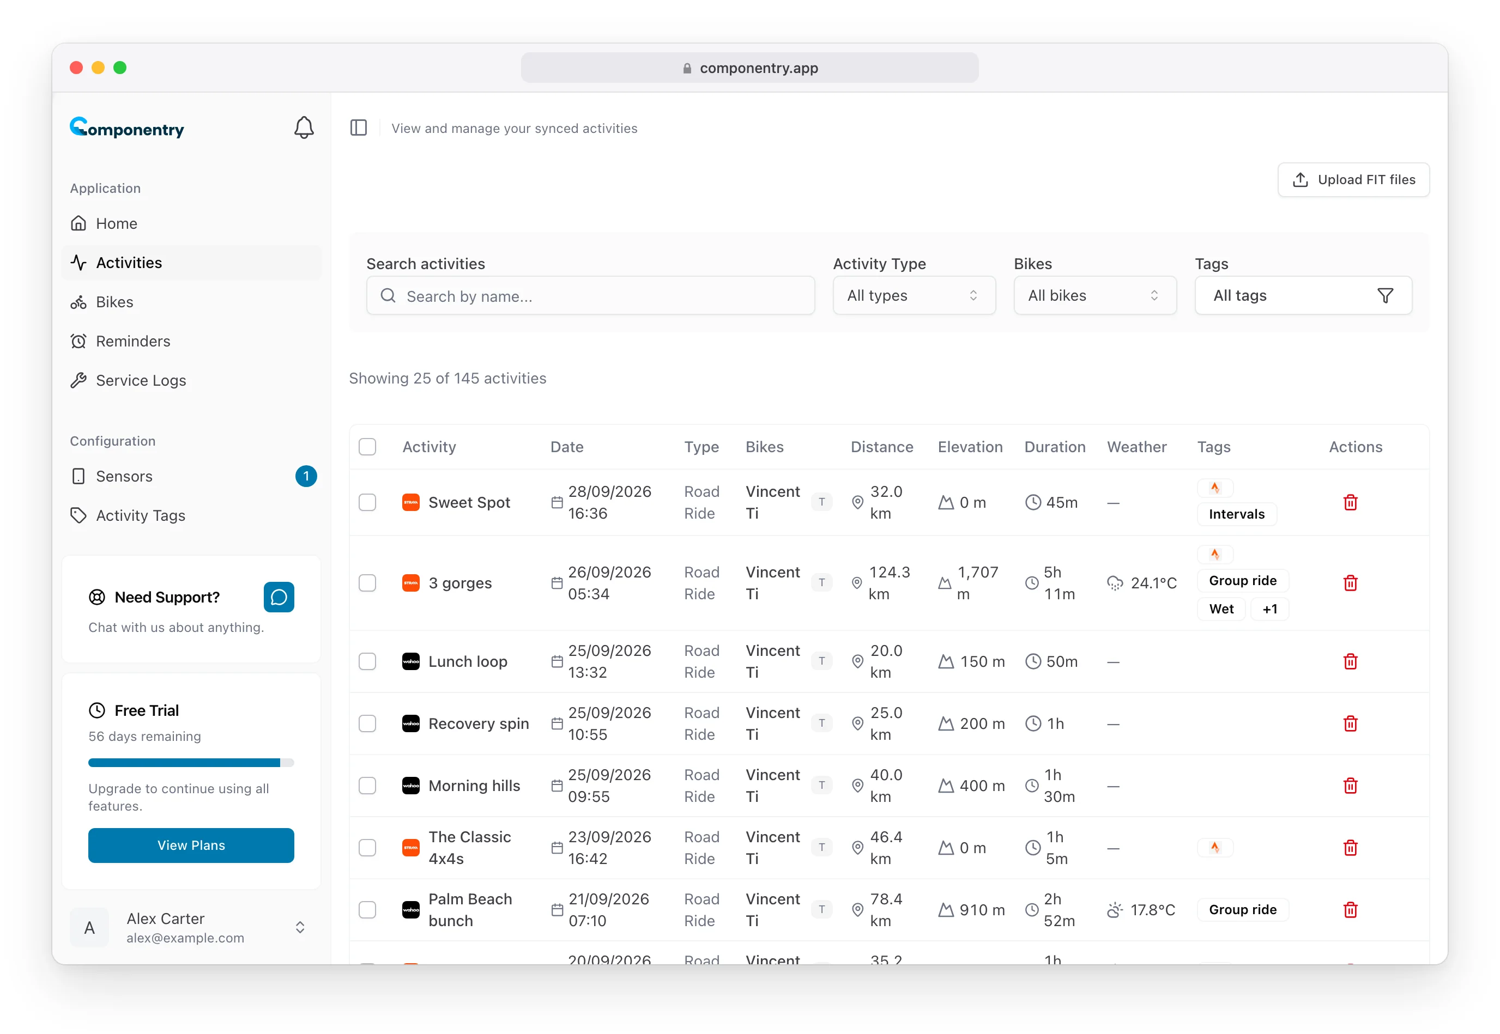1500x1034 pixels.
Task: Click the free trial progress bar
Action: pyautogui.click(x=191, y=763)
